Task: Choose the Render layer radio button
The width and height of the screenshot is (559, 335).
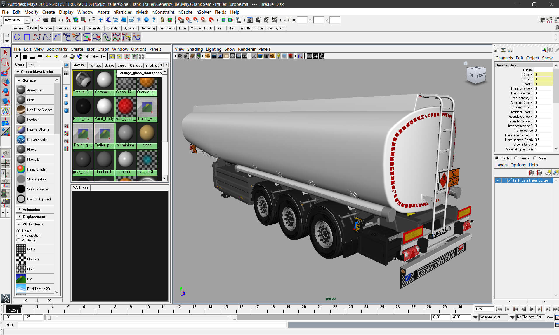Action: tap(516, 158)
